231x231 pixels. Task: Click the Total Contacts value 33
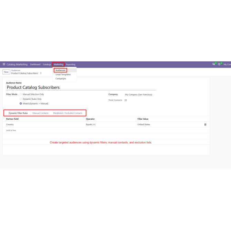[125, 100]
